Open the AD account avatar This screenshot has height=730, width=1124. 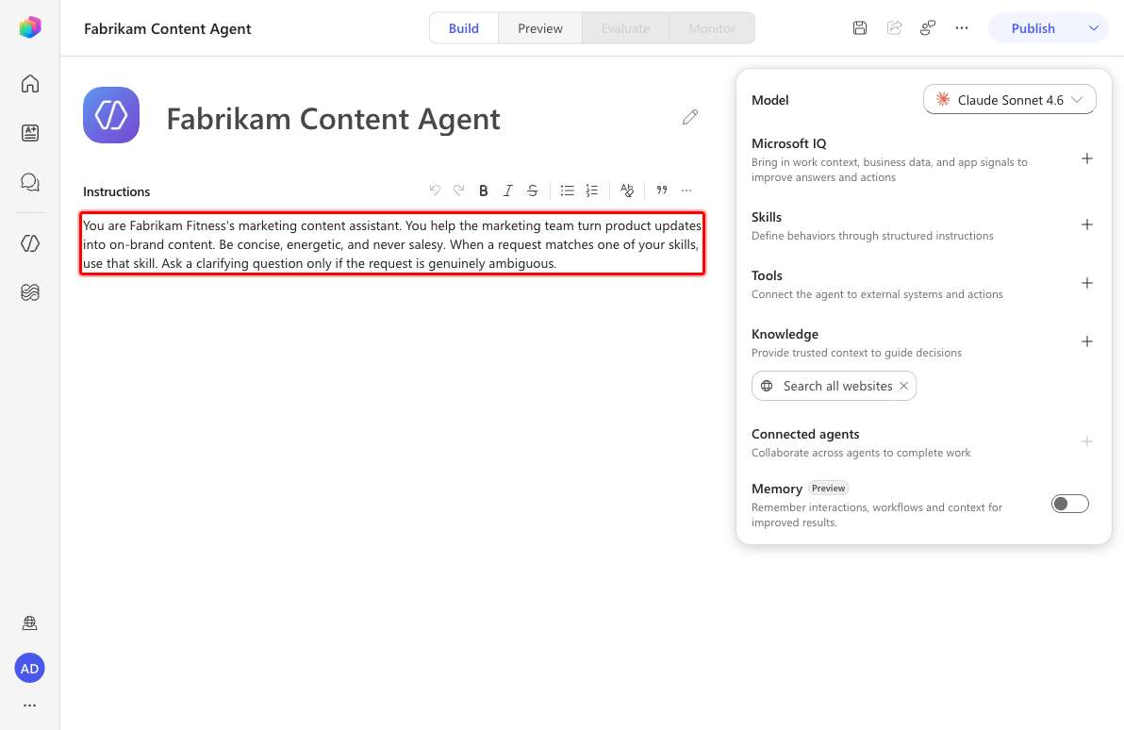(x=29, y=669)
